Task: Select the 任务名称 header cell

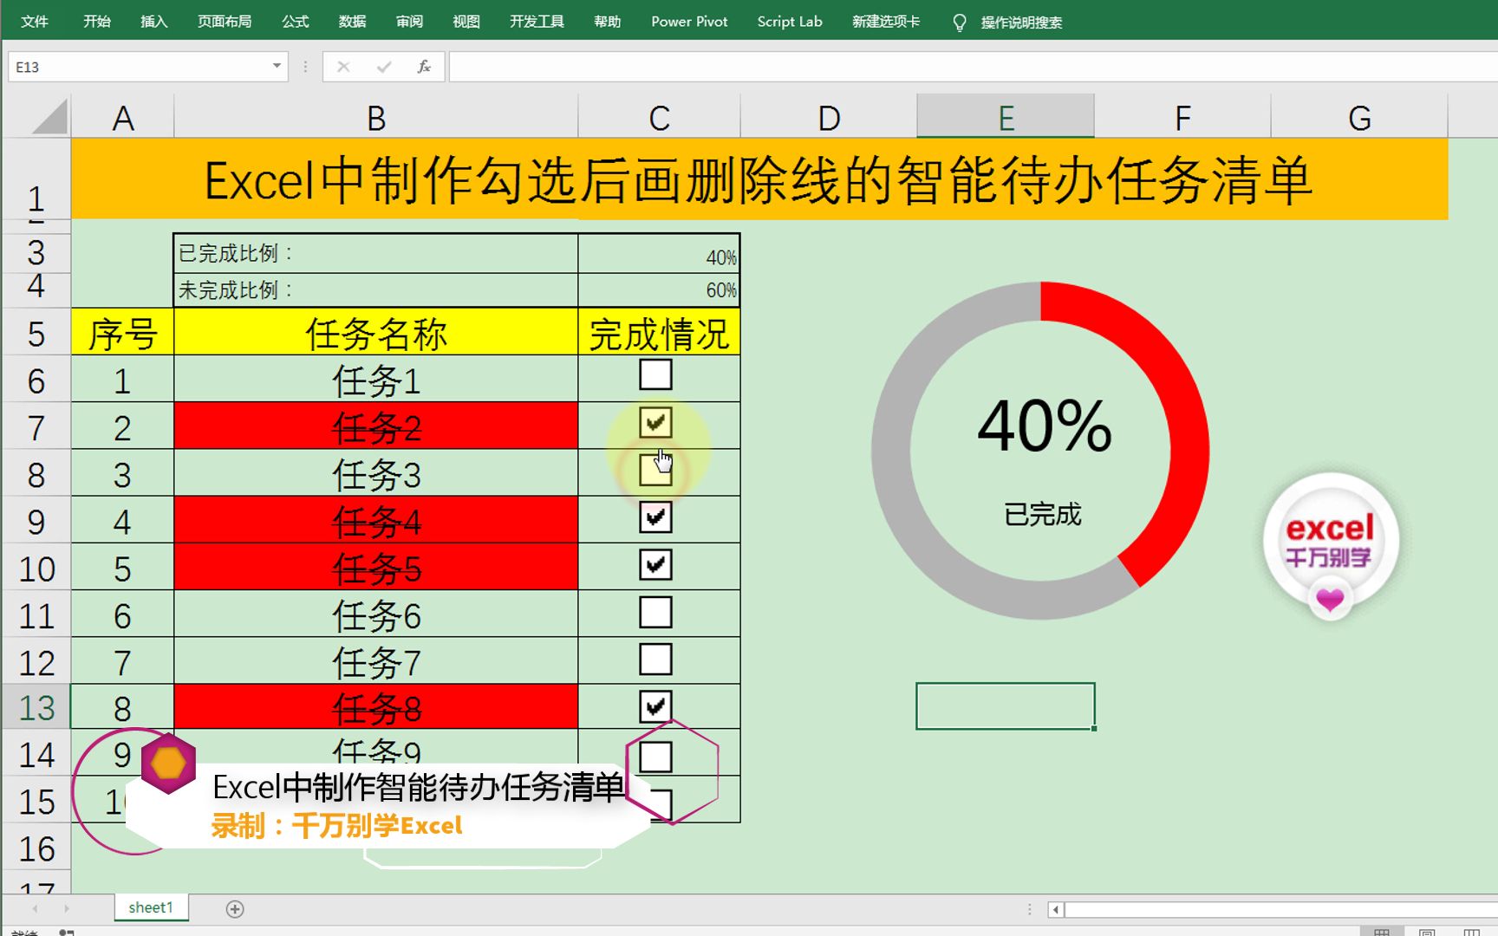Action: tap(375, 333)
